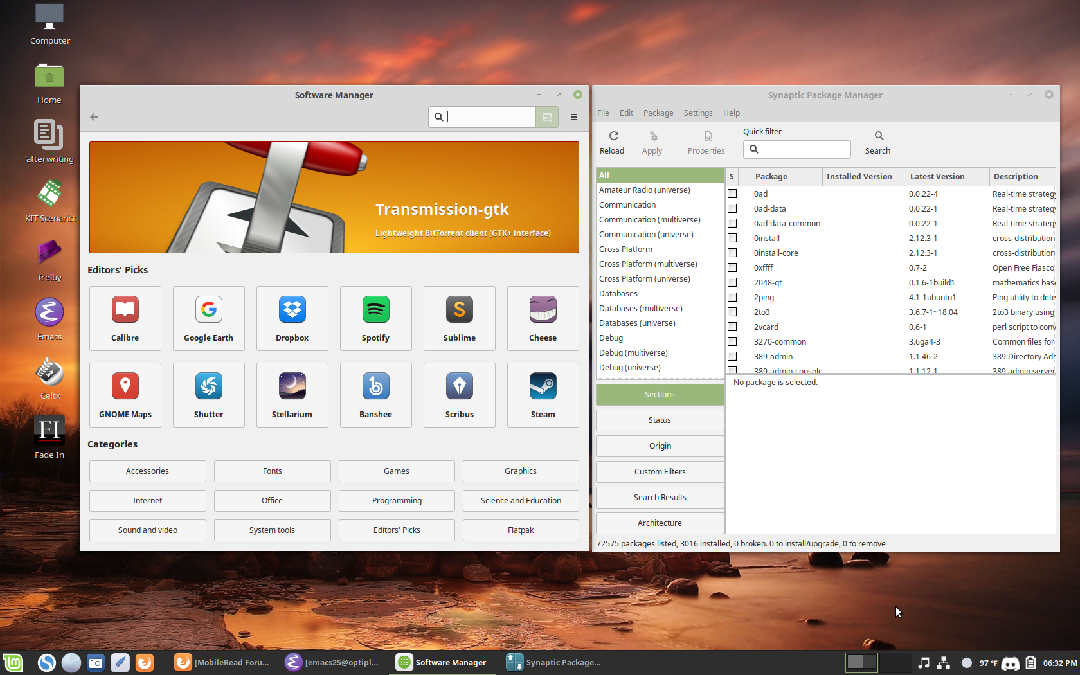Open Discord from the system tray

click(x=1011, y=663)
